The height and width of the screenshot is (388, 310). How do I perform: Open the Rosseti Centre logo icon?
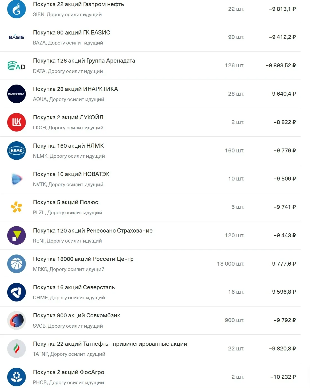16,264
